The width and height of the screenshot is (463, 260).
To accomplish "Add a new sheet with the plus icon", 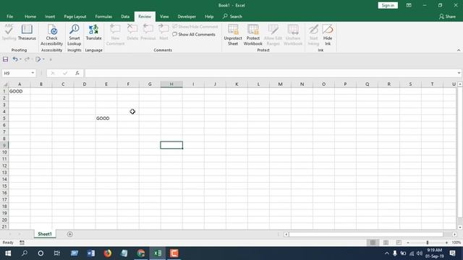I will pyautogui.click(x=70, y=234).
